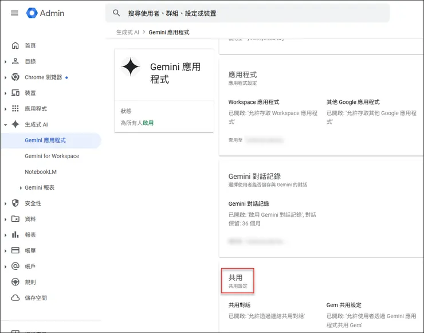Viewport: 424px width, 333px height.
Task: Open 其他 Google 應用程式 setting
Action: pyautogui.click(x=353, y=102)
